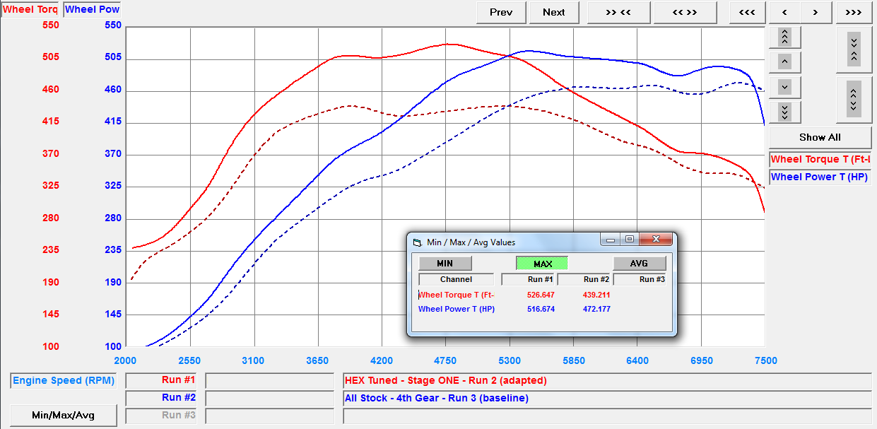The width and height of the screenshot is (877, 429).
Task: Select Wheel Torque T channel in right legend
Action: [820, 159]
